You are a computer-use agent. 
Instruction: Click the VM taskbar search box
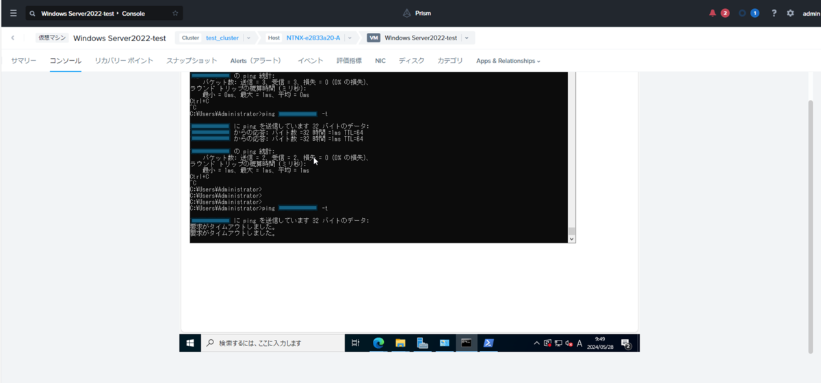point(273,343)
